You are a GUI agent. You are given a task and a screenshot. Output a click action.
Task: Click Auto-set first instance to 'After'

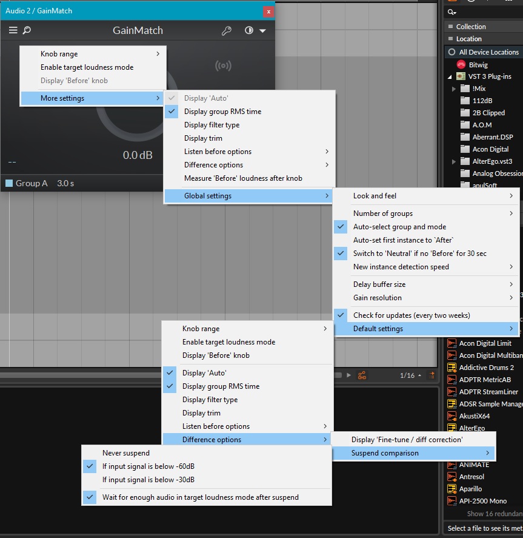pos(427,240)
